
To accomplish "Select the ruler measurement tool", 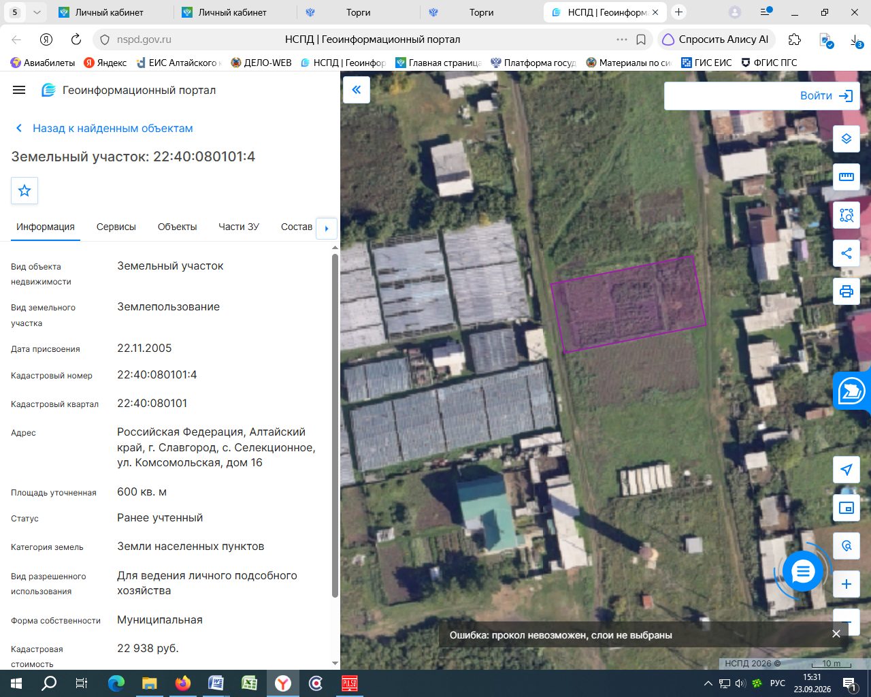I will 847,177.
